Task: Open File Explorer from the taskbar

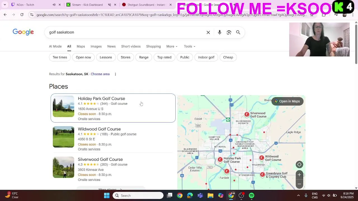Action: click(210, 195)
